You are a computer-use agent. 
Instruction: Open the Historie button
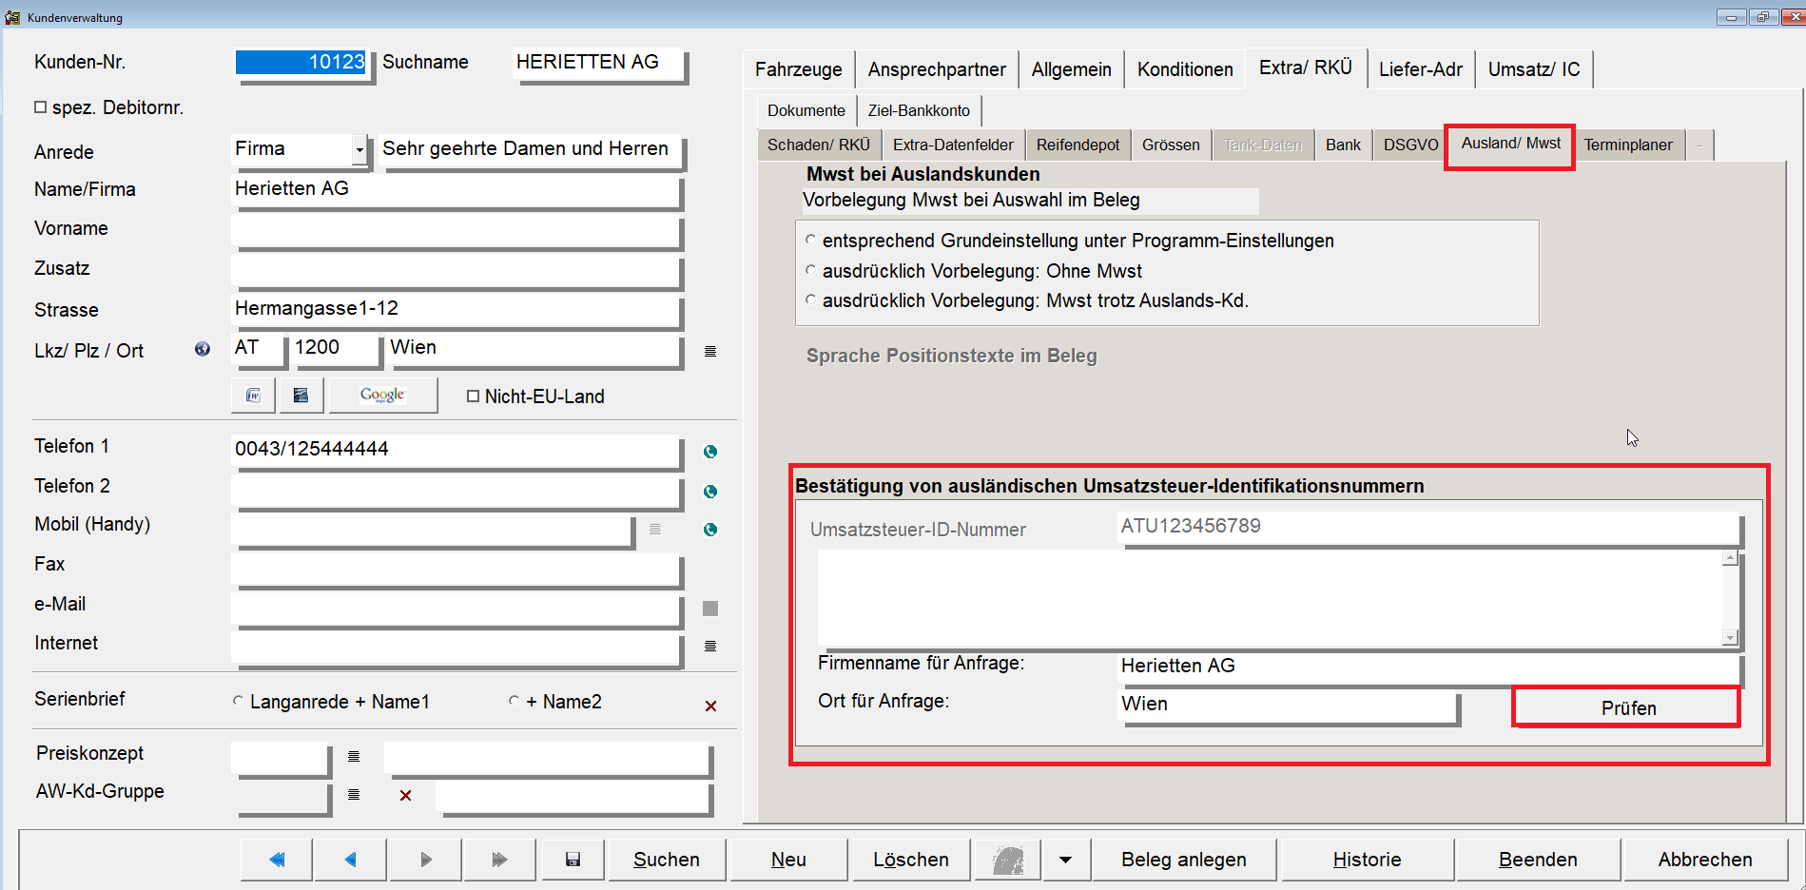(1367, 860)
